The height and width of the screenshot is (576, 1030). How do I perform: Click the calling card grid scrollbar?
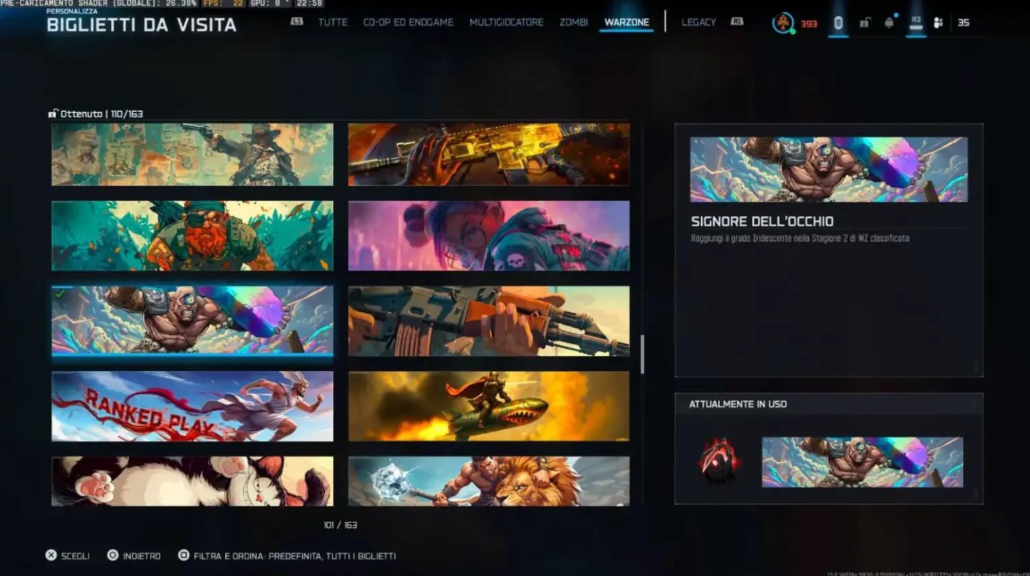click(x=642, y=354)
